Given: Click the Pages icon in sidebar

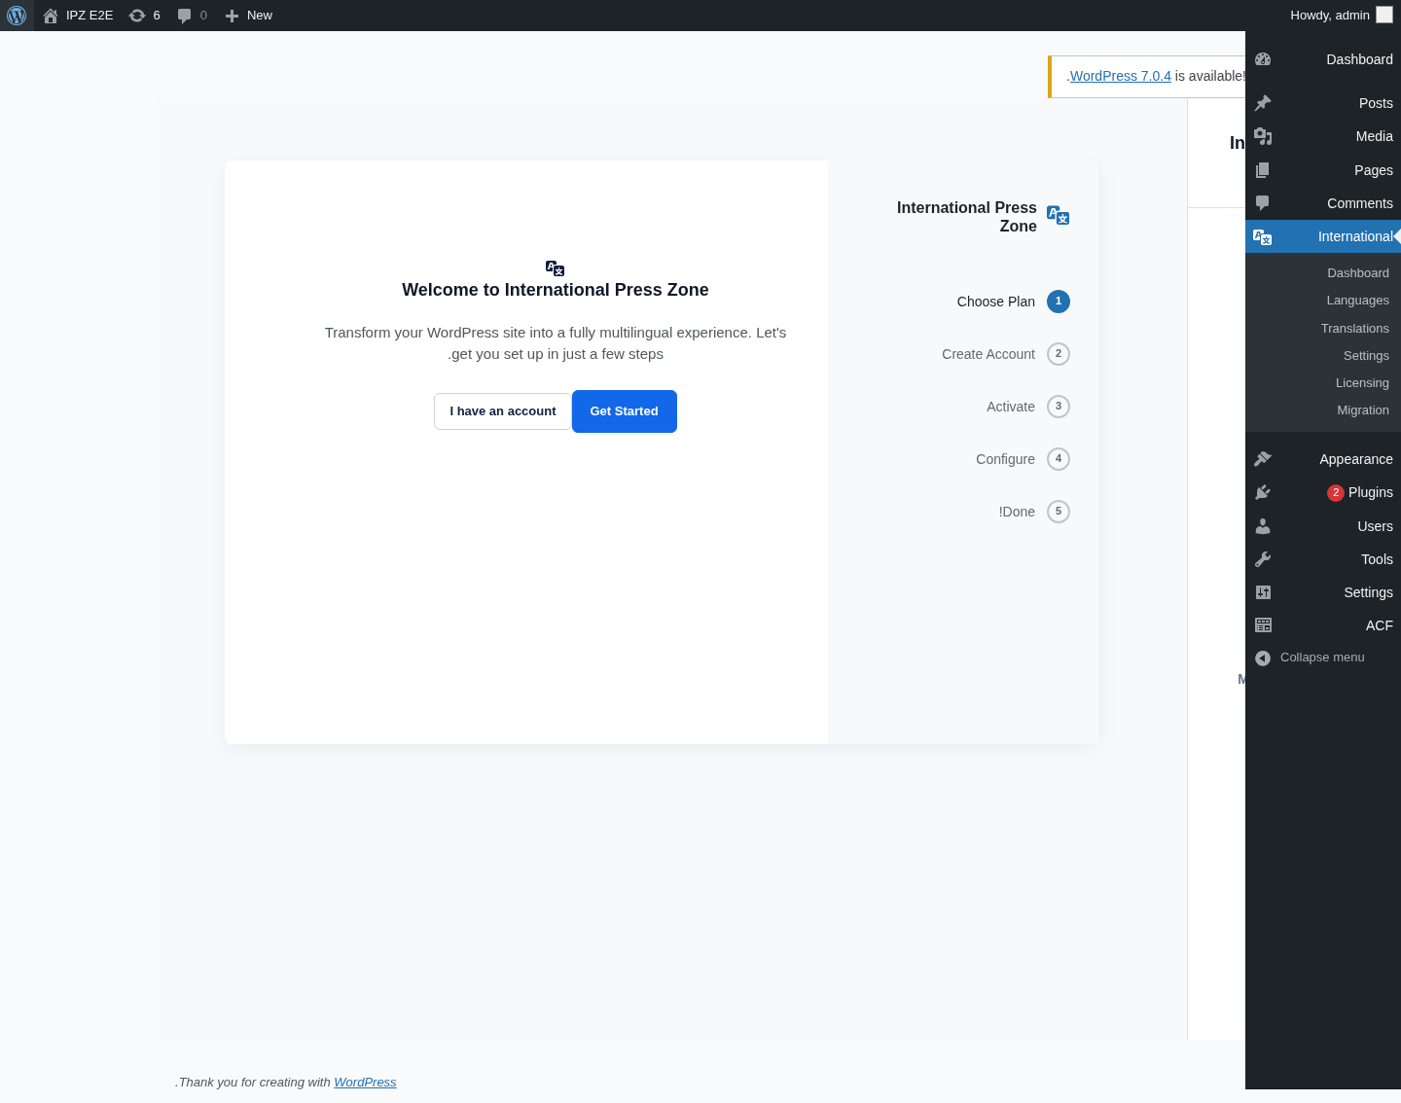Looking at the screenshot, I should pos(1263,170).
